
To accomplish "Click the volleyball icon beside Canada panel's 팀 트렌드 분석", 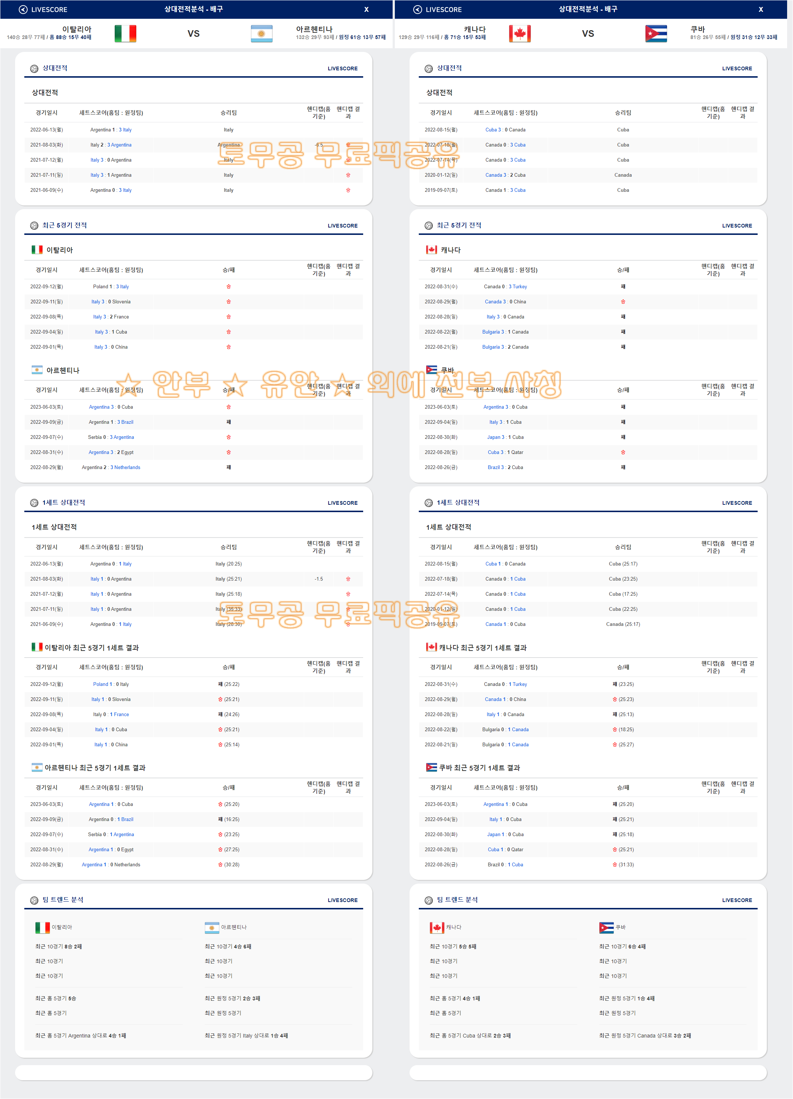I will tap(428, 900).
